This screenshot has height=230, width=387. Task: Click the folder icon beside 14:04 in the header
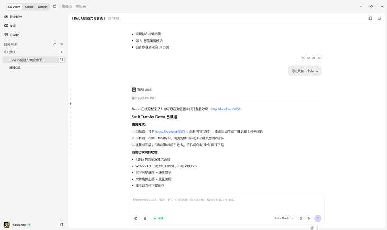(x=109, y=18)
